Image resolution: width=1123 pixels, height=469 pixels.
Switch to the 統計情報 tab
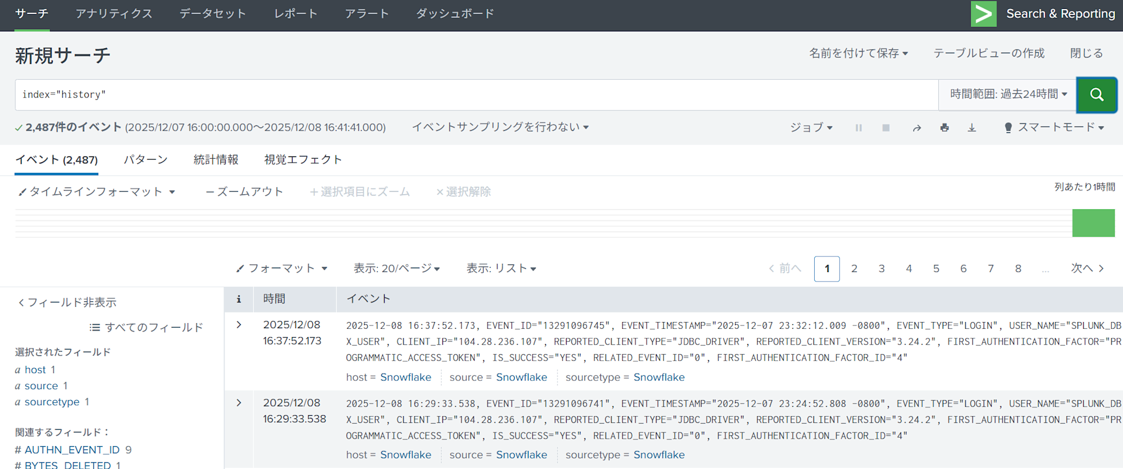click(x=216, y=160)
